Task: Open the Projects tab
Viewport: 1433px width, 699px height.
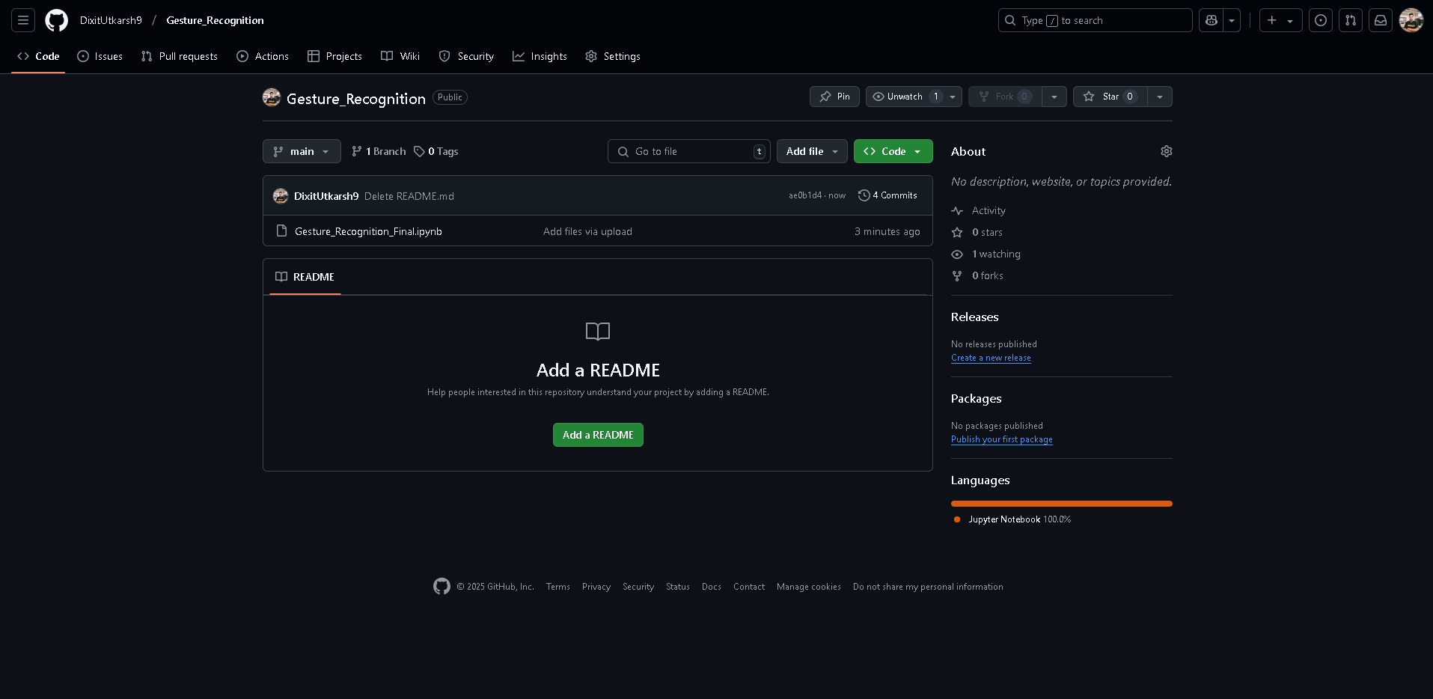Action: pyautogui.click(x=334, y=56)
